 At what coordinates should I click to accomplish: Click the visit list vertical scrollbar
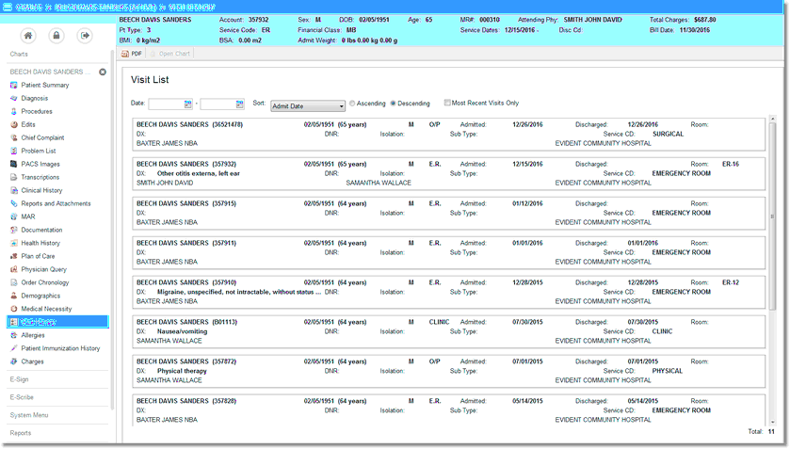coord(772,216)
